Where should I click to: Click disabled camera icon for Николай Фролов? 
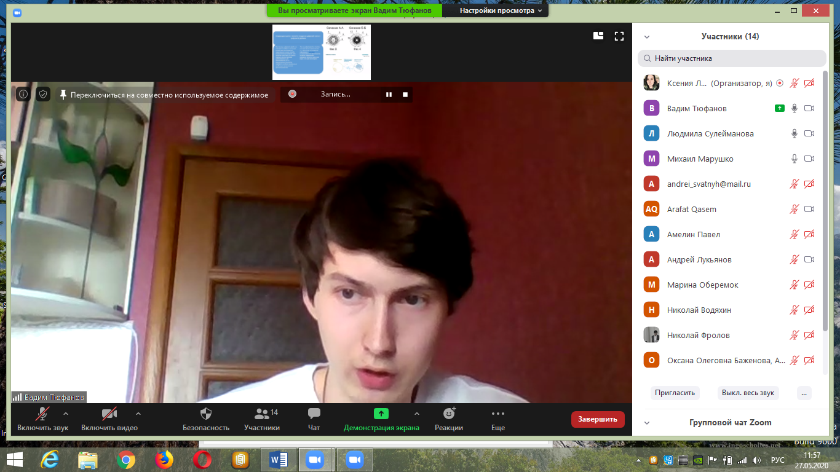809,335
